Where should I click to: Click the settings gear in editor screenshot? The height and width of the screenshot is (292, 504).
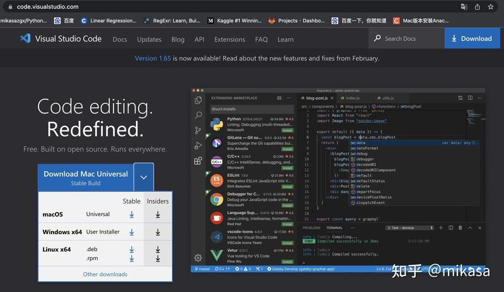pyautogui.click(x=198, y=257)
